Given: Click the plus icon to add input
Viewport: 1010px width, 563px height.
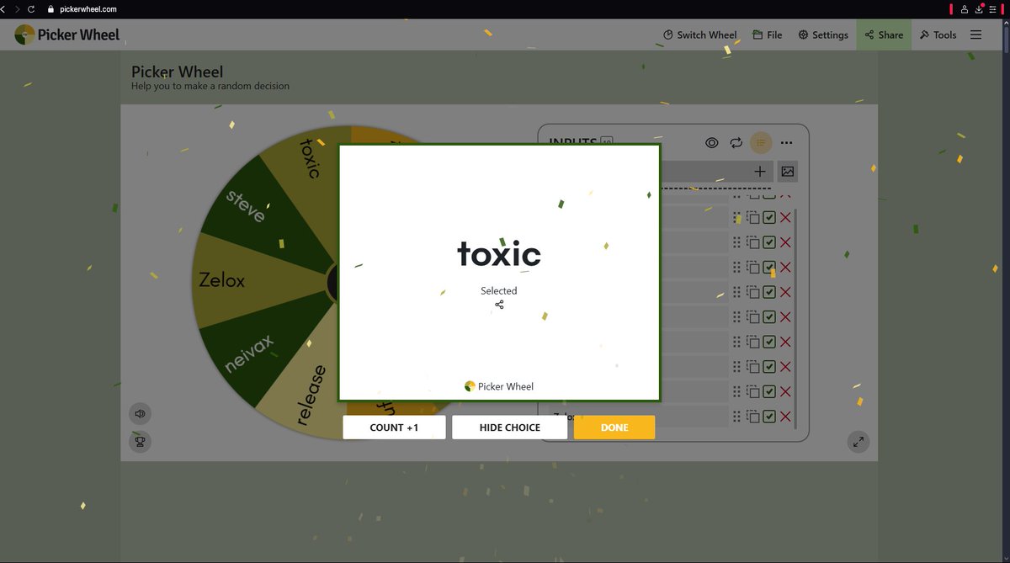Looking at the screenshot, I should 760,171.
